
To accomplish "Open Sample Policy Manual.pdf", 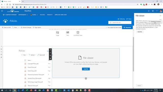I will pyautogui.click(x=35, y=78).
